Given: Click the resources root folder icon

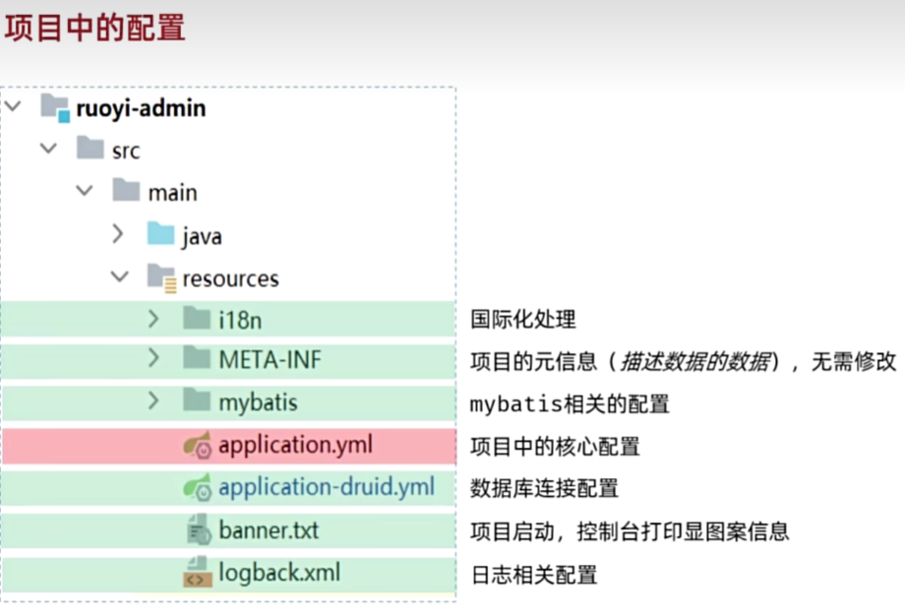Looking at the screenshot, I should tap(161, 277).
